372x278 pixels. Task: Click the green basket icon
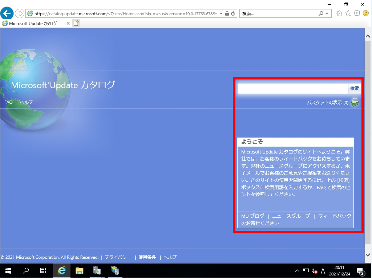355,102
